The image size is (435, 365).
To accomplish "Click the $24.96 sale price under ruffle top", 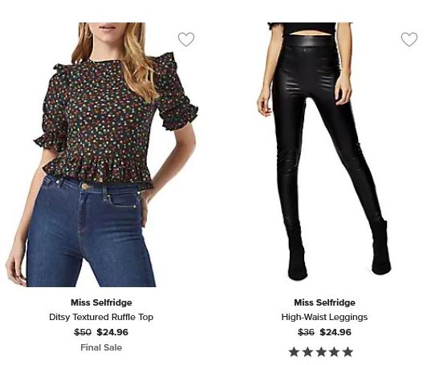I will tap(112, 332).
